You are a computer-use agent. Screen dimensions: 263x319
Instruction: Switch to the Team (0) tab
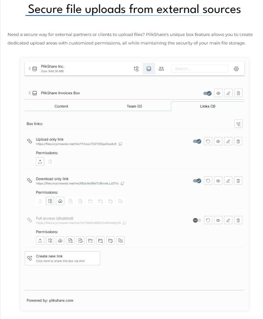(134, 106)
